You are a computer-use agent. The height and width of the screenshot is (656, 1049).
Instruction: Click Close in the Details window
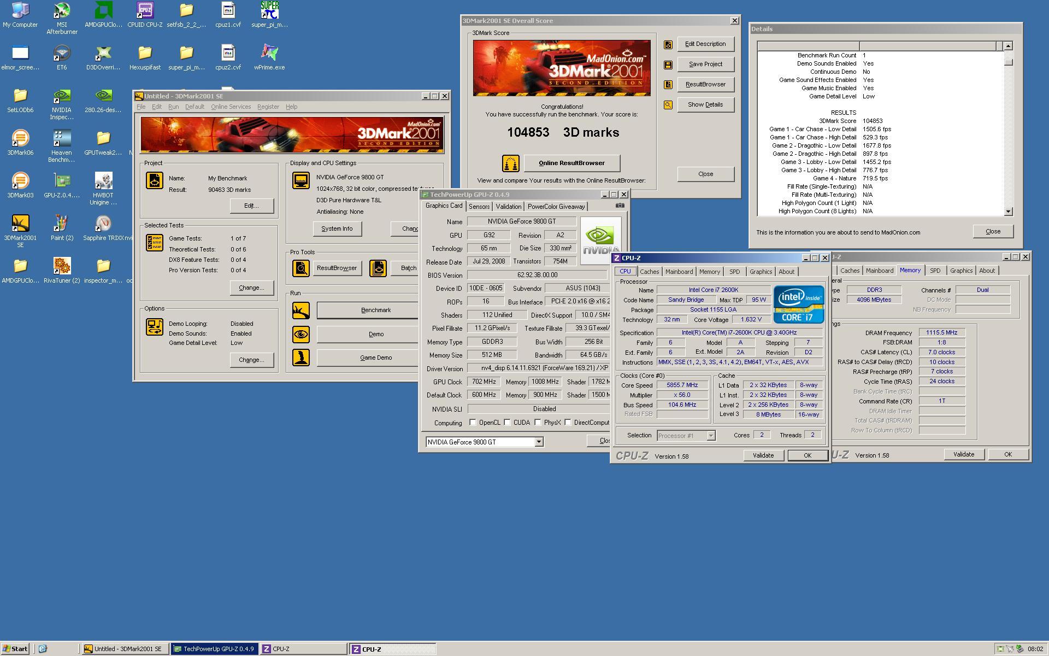pos(993,231)
